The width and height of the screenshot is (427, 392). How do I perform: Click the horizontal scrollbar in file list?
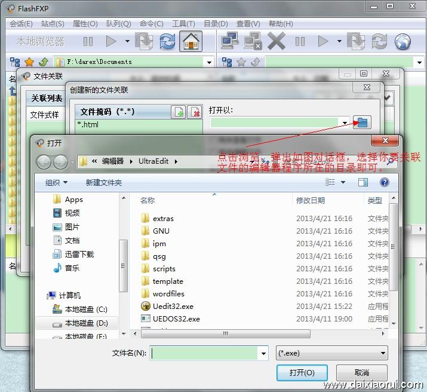[226, 333]
